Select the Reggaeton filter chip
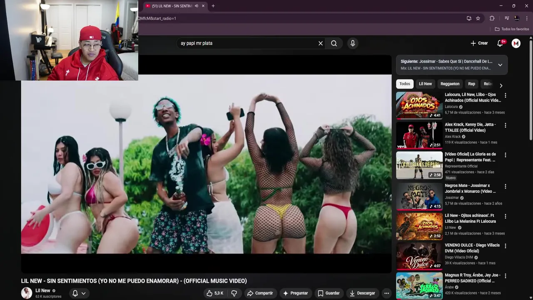 coord(450,84)
